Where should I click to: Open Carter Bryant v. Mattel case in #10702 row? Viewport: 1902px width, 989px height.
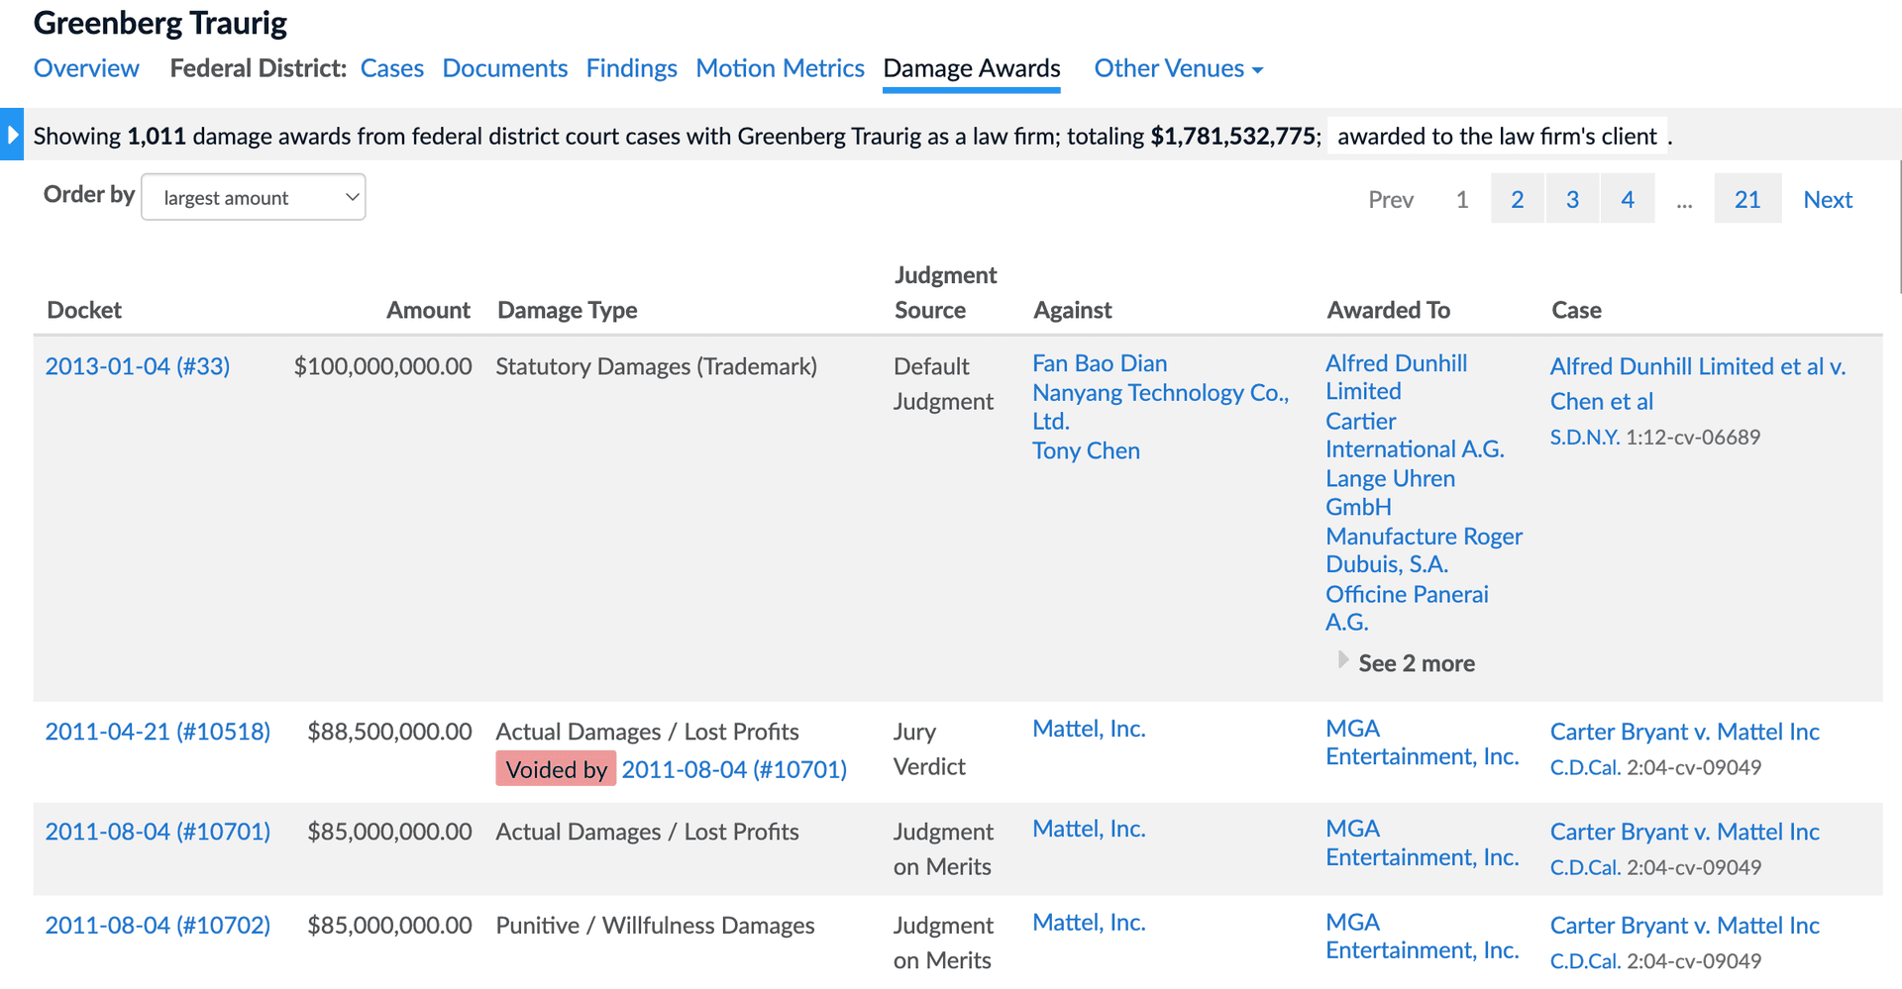1684,926
